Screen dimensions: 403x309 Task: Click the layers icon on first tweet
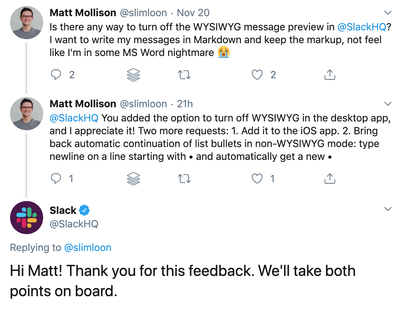[x=133, y=75]
